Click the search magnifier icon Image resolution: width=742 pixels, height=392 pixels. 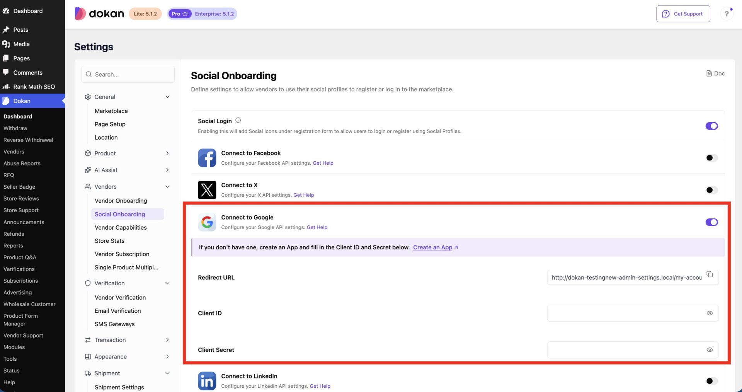[88, 74]
